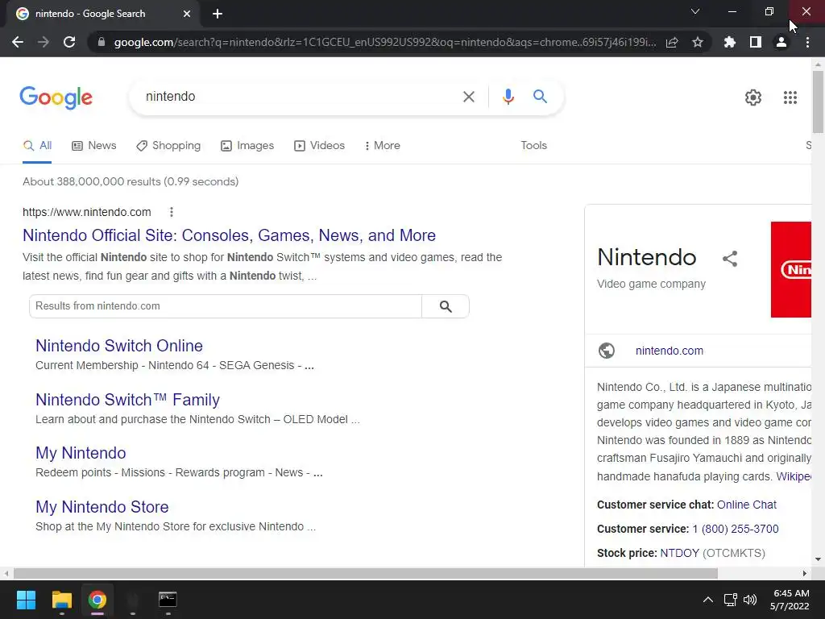
Task: Click the scroll-right arrow of horizontal scrollbar
Action: tap(804, 573)
